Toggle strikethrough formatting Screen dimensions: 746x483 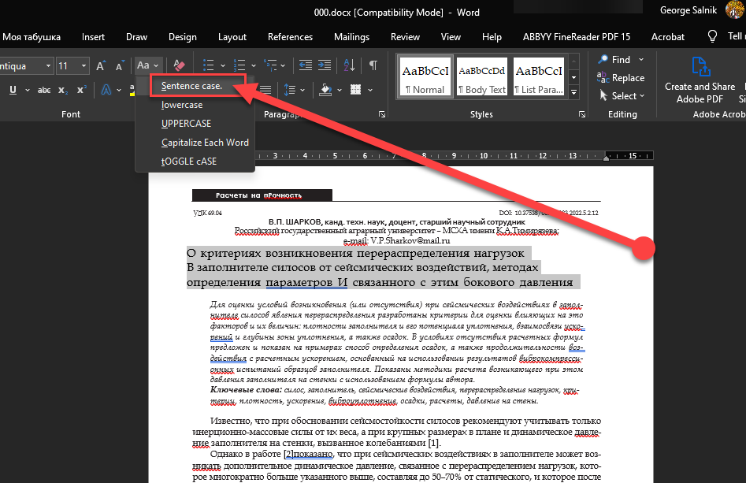click(x=45, y=90)
